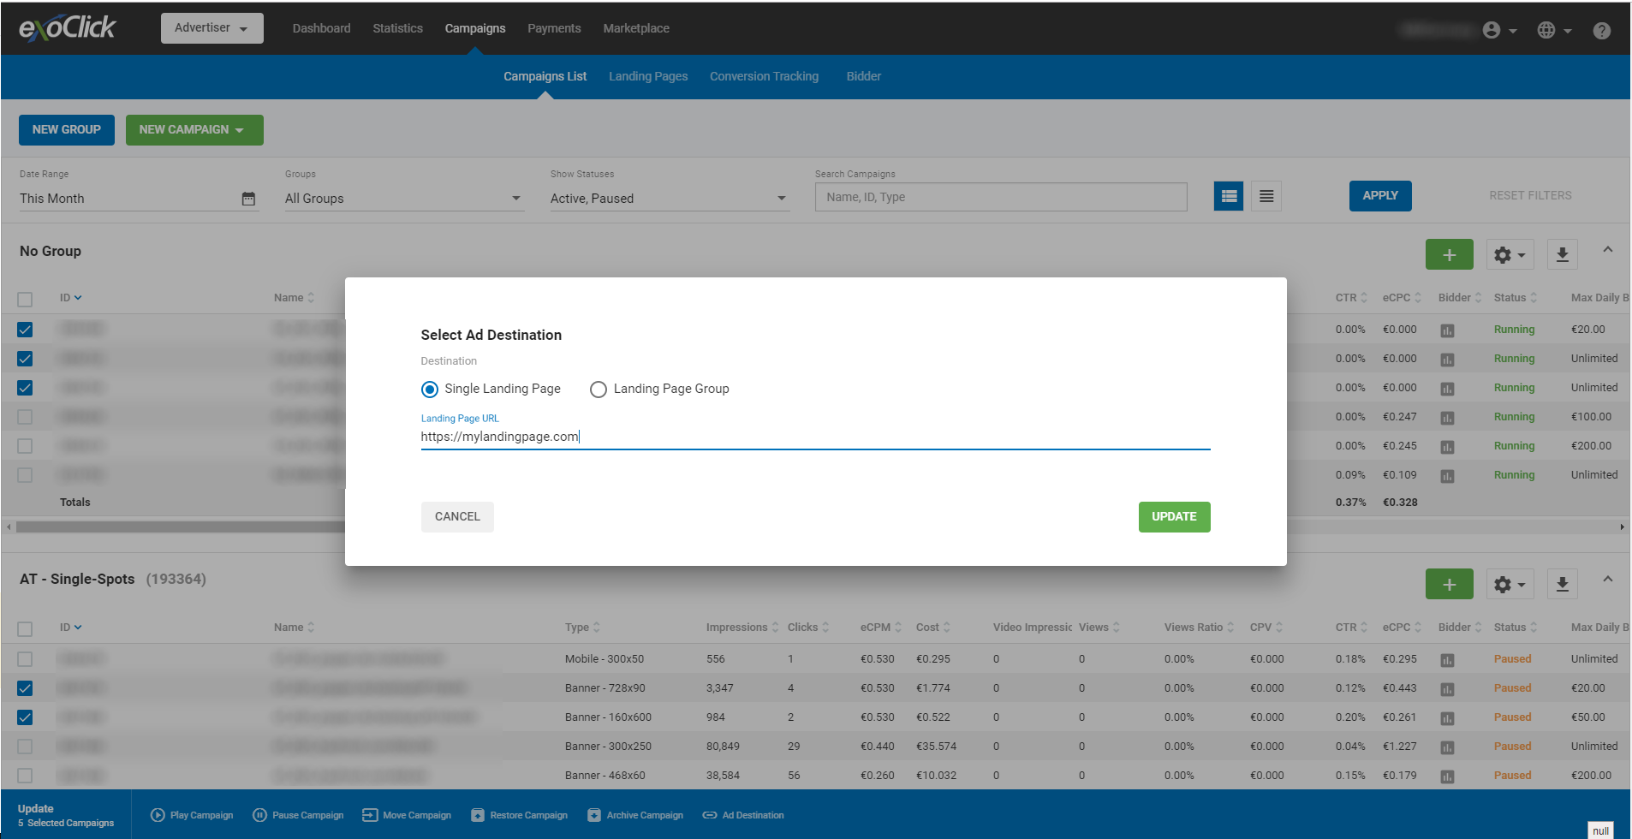Download AT - Single-Spots campaigns data
Screen dimensions: 1632x839
point(1562,584)
